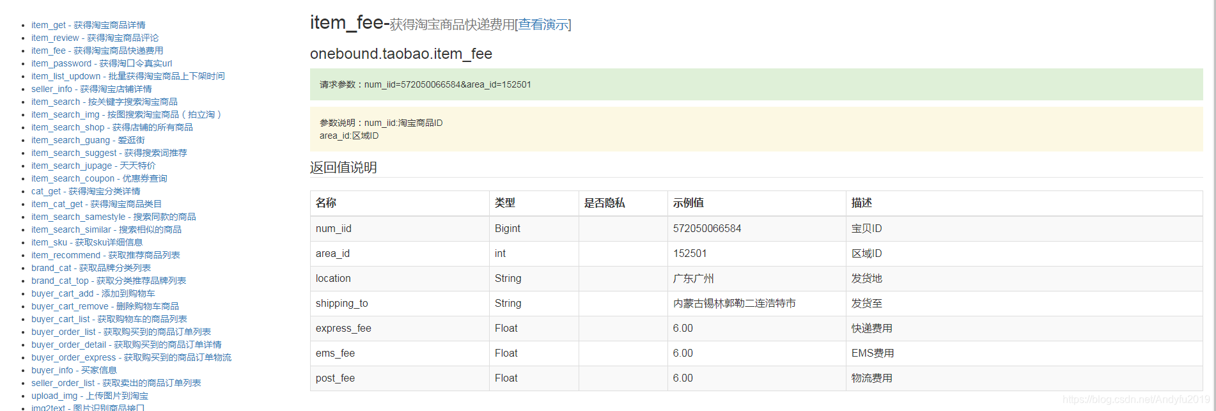Open the item_search_similar link

pyautogui.click(x=106, y=229)
